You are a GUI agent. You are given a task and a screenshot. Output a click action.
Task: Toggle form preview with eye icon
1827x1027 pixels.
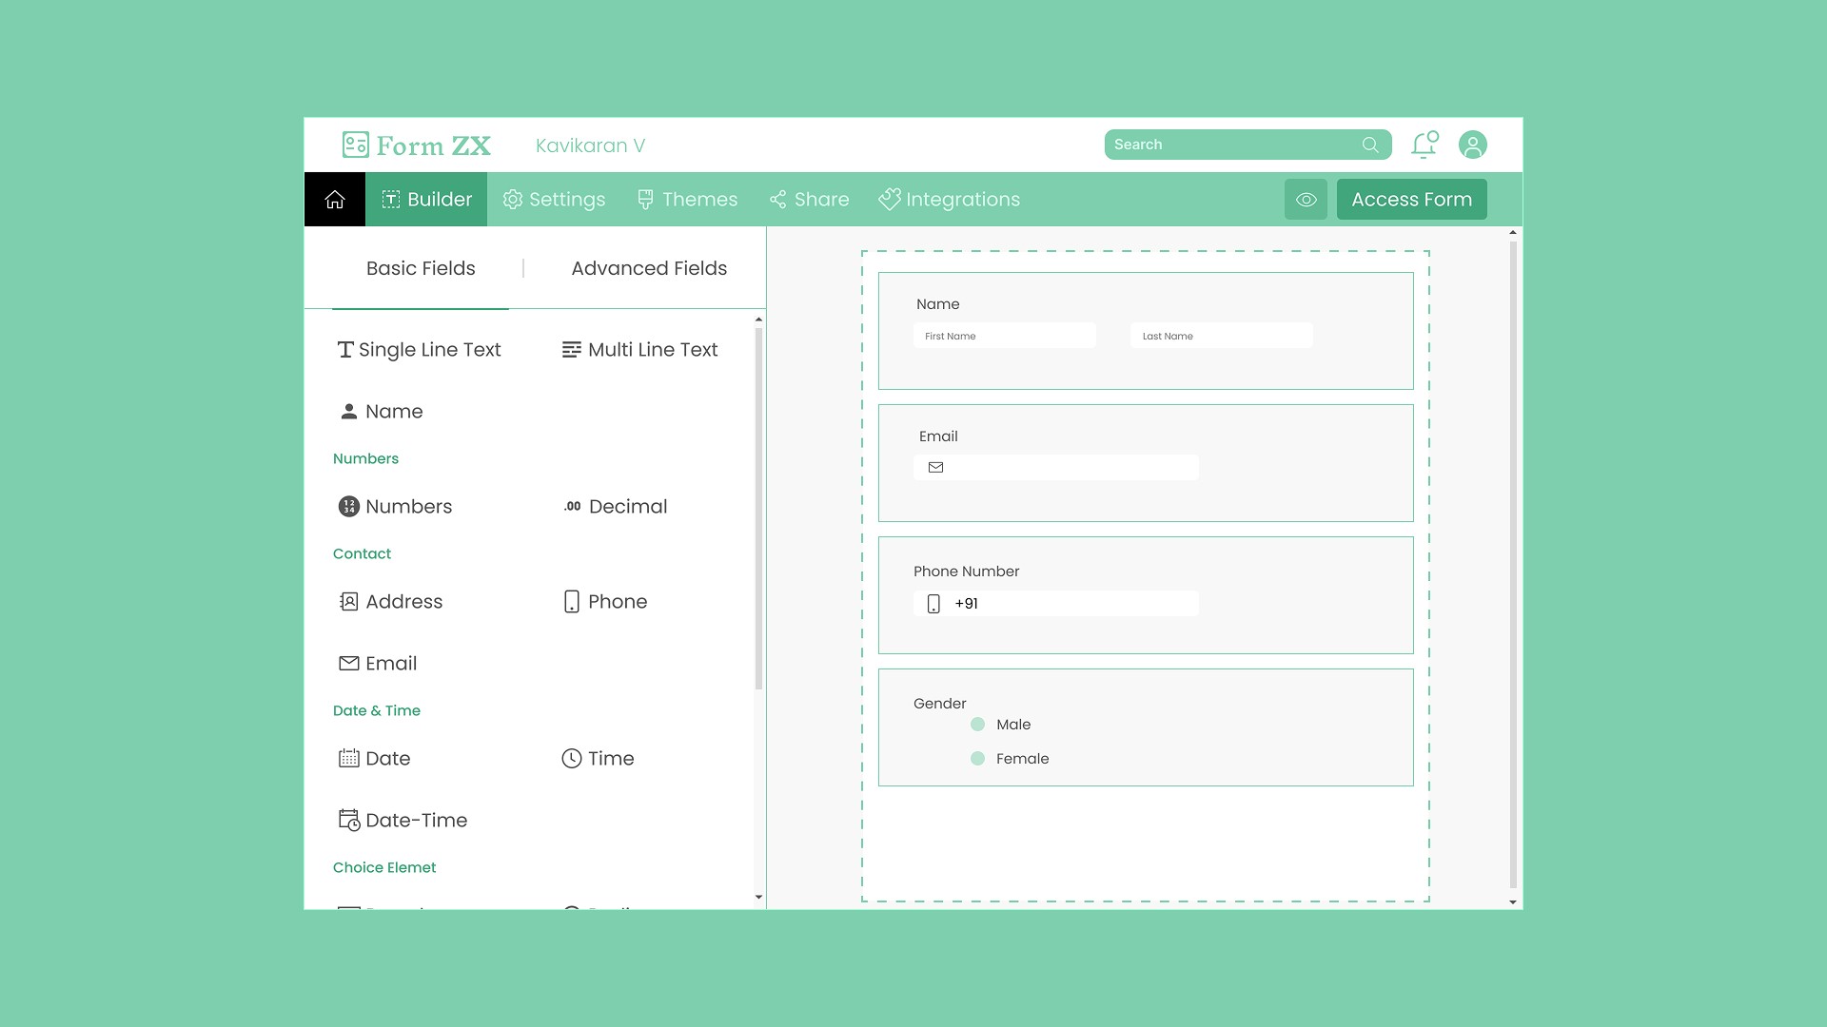pyautogui.click(x=1306, y=200)
